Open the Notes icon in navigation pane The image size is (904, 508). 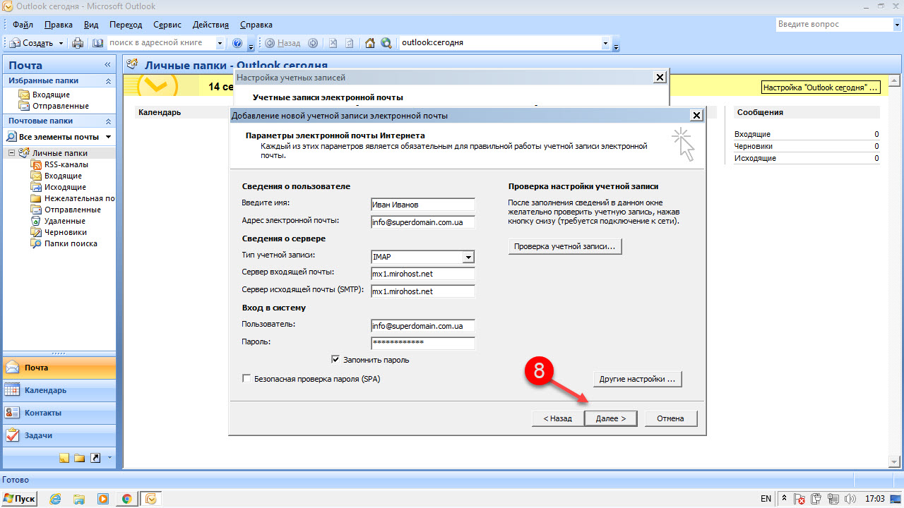64,458
